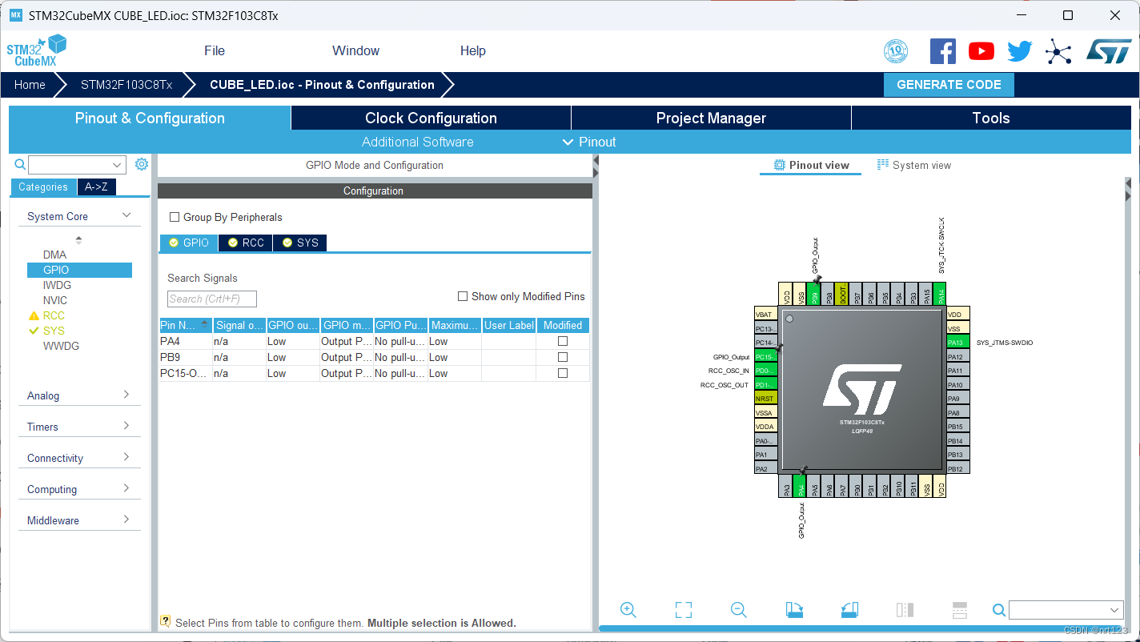Rotate the chip counter-clockwise using the rotate icon

tap(849, 609)
